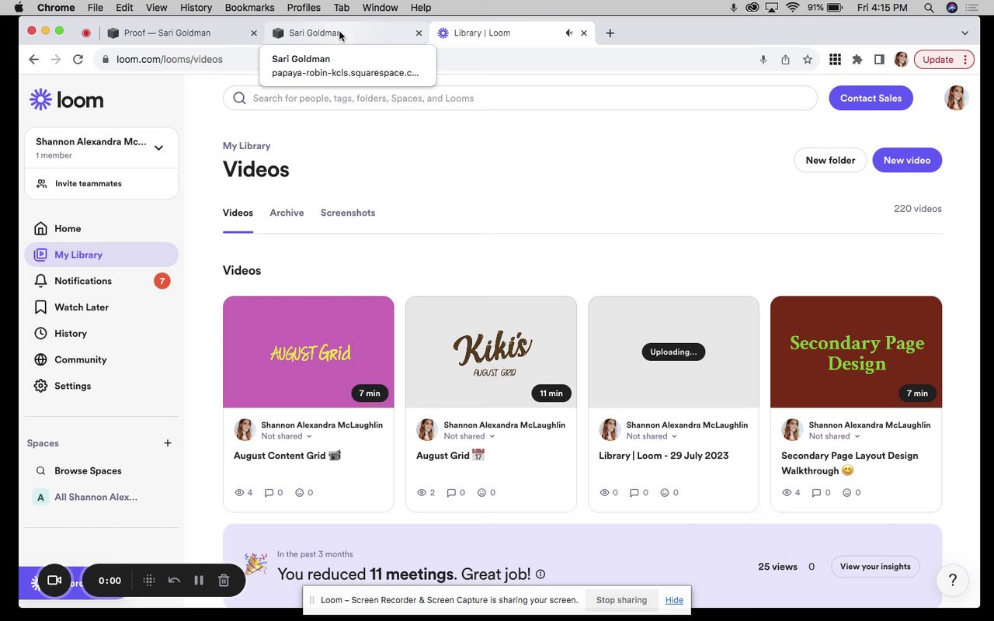Open the August Grid pink video thumbnail
The image size is (994, 621).
pyautogui.click(x=308, y=352)
